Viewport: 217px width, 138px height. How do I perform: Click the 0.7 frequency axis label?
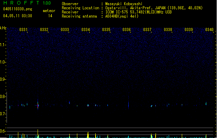click(x=3, y=114)
